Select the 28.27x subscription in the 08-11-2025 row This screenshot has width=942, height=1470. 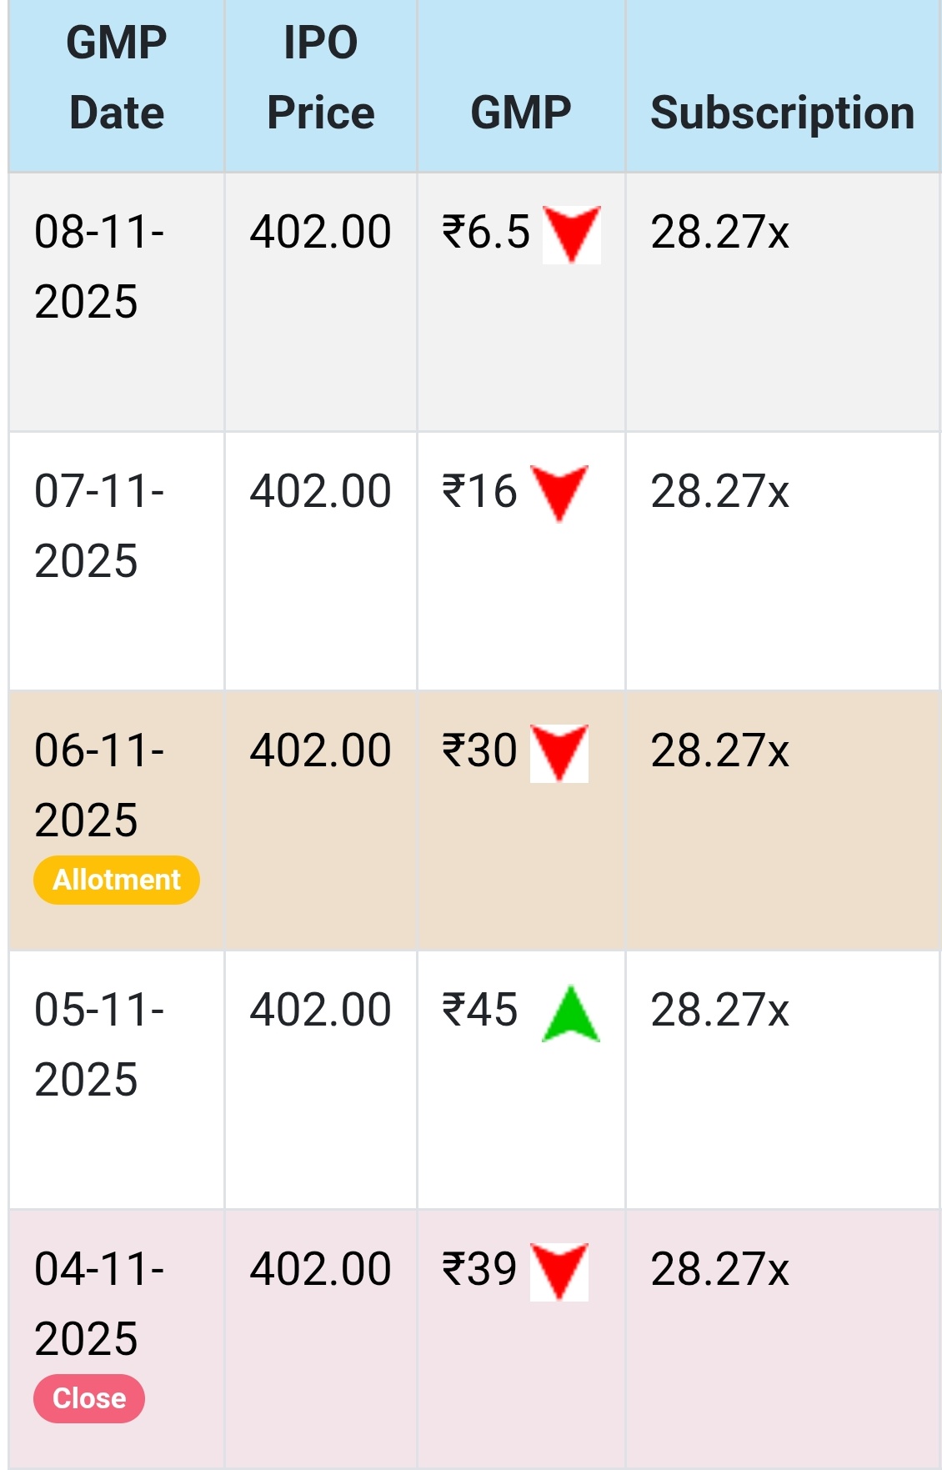point(719,232)
